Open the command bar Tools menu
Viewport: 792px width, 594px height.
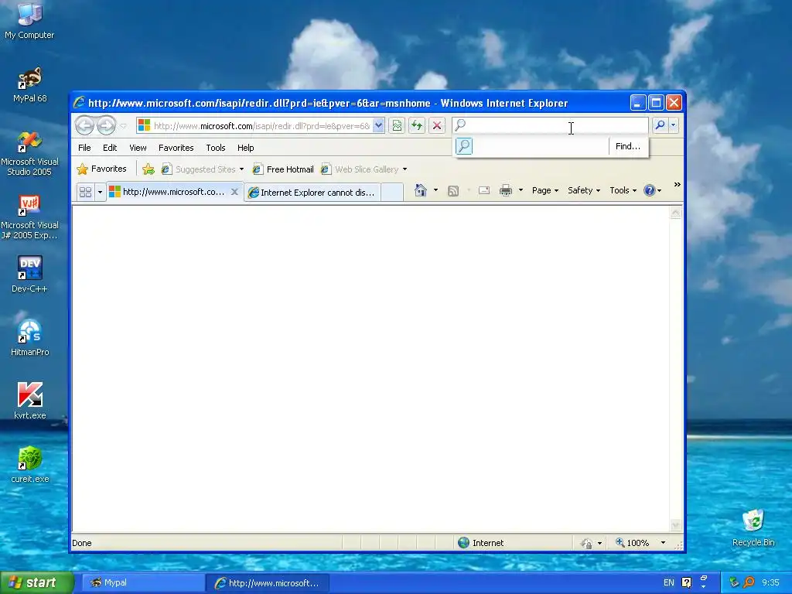(623, 190)
